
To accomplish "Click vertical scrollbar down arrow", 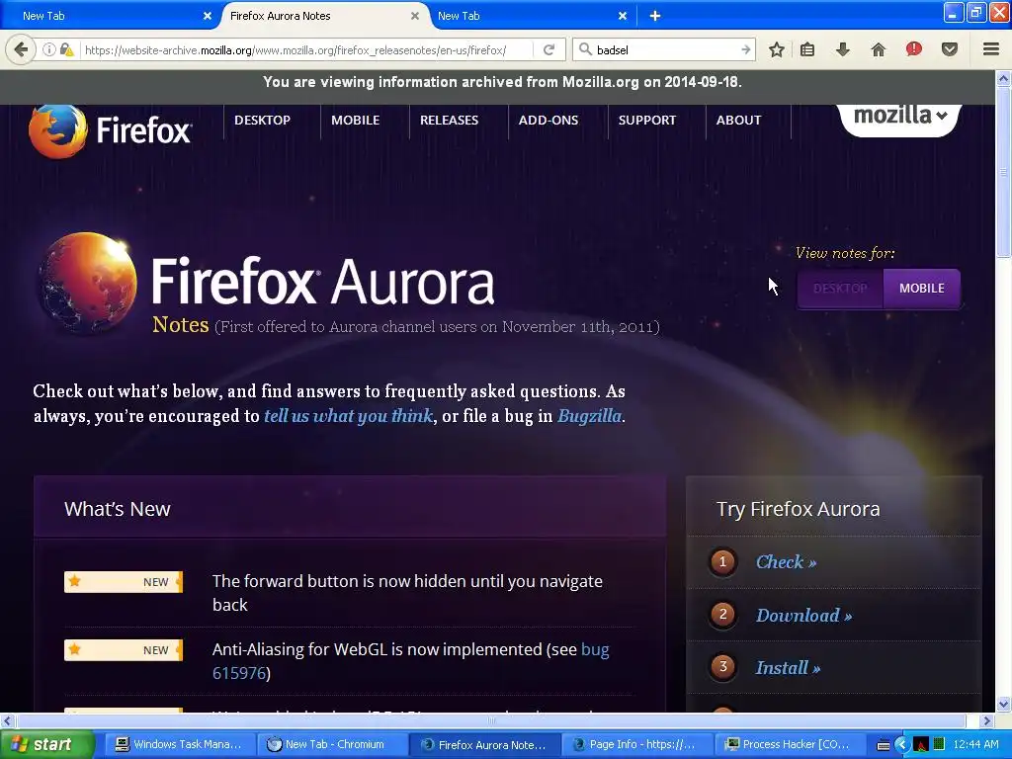I will [1004, 704].
